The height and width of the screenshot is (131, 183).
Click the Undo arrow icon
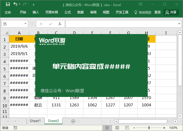[x=15, y=4]
